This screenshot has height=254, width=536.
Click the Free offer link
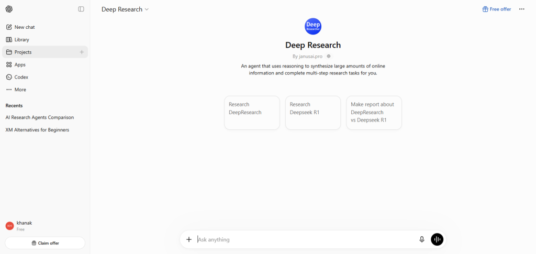coord(497,9)
